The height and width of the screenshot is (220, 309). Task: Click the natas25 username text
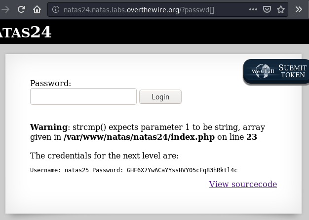point(77,170)
